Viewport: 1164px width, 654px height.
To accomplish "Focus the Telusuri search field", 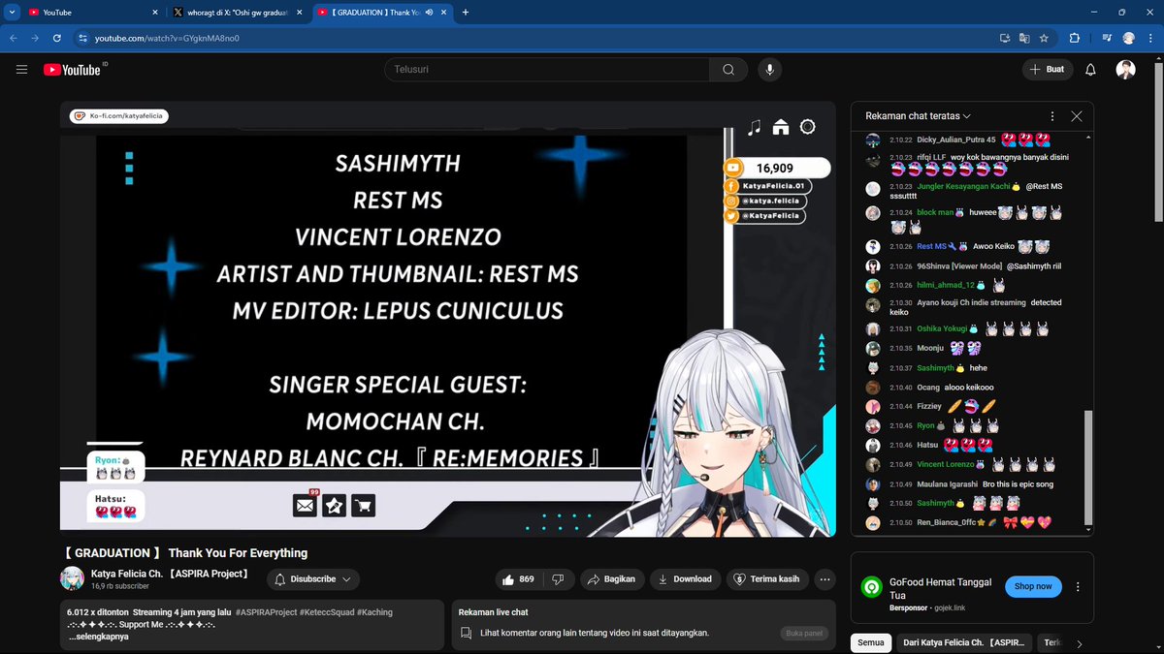I will pyautogui.click(x=547, y=70).
